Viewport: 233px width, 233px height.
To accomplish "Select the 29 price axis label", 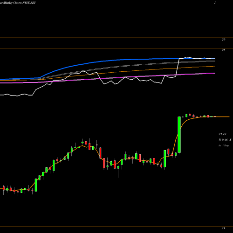I will 223,40.
